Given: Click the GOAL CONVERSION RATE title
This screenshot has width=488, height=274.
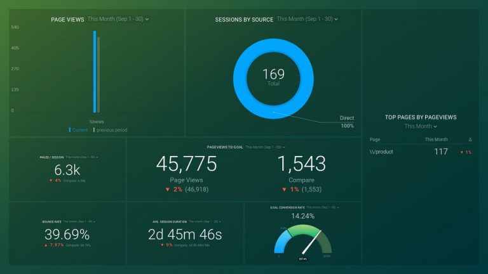Looking at the screenshot, I should click(287, 207).
